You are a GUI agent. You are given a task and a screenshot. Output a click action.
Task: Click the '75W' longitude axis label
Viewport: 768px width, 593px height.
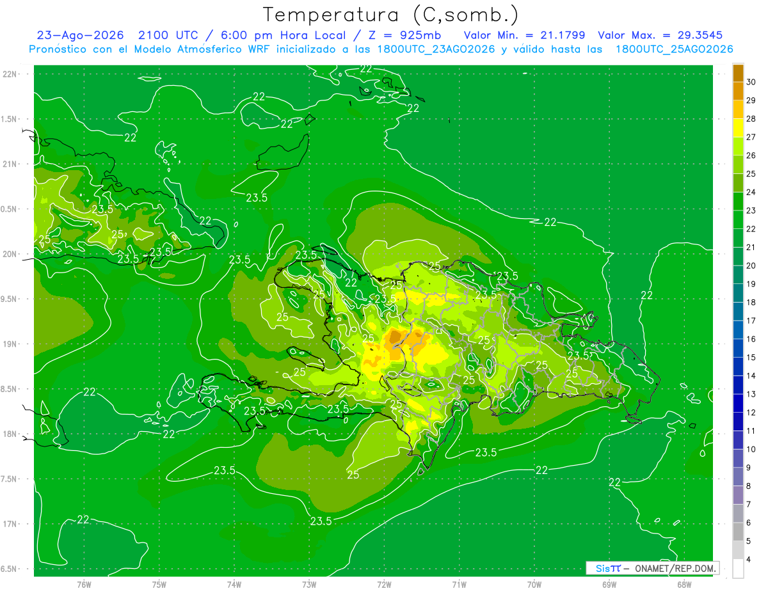pyautogui.click(x=159, y=585)
